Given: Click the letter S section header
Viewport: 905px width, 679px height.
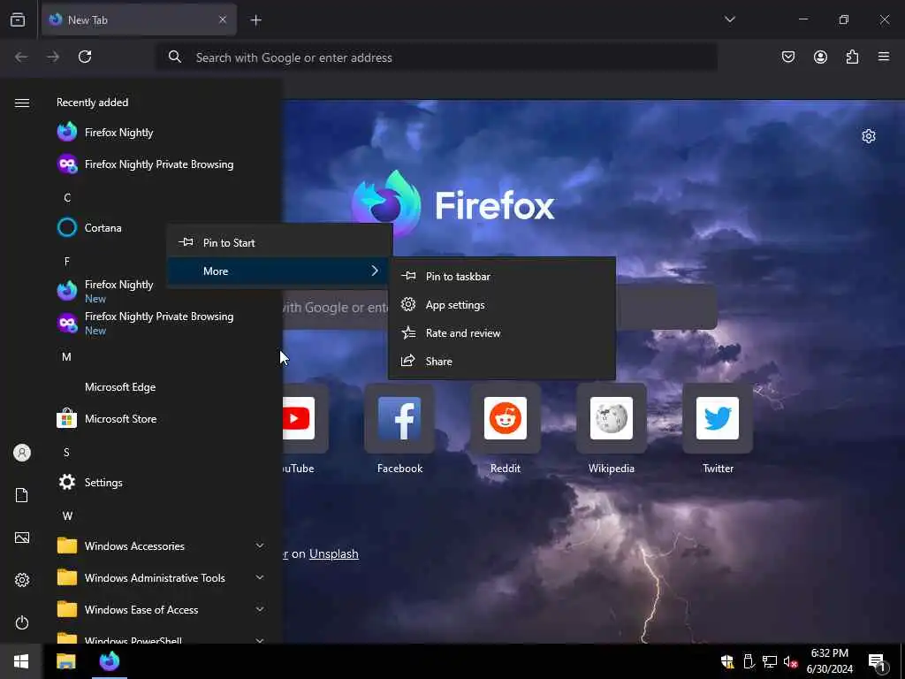Looking at the screenshot, I should click(67, 452).
